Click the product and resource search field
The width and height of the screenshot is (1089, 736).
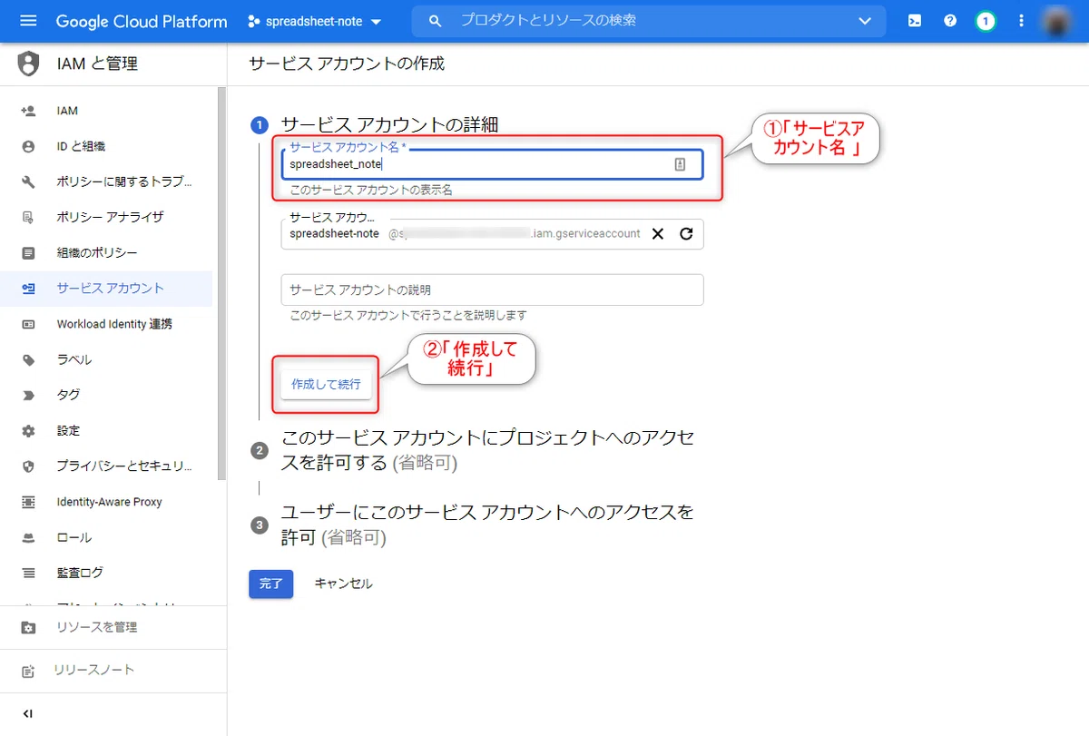pos(649,21)
